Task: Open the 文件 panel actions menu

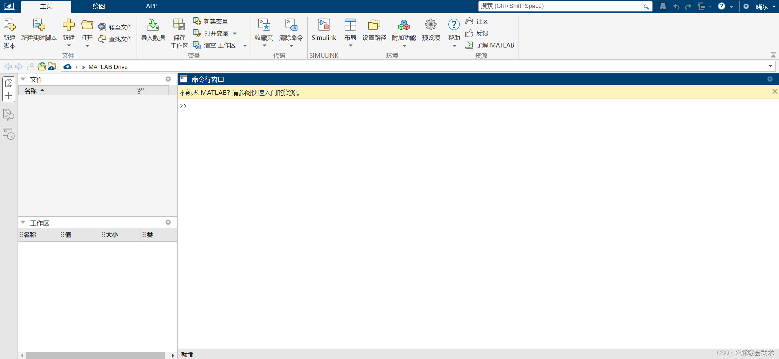Action: (168, 79)
